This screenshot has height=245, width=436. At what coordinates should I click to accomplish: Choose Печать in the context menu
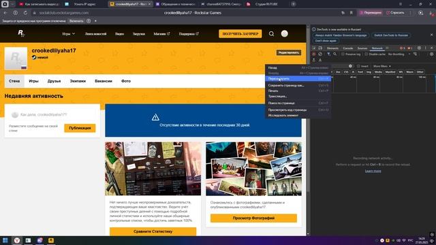tap(298, 91)
